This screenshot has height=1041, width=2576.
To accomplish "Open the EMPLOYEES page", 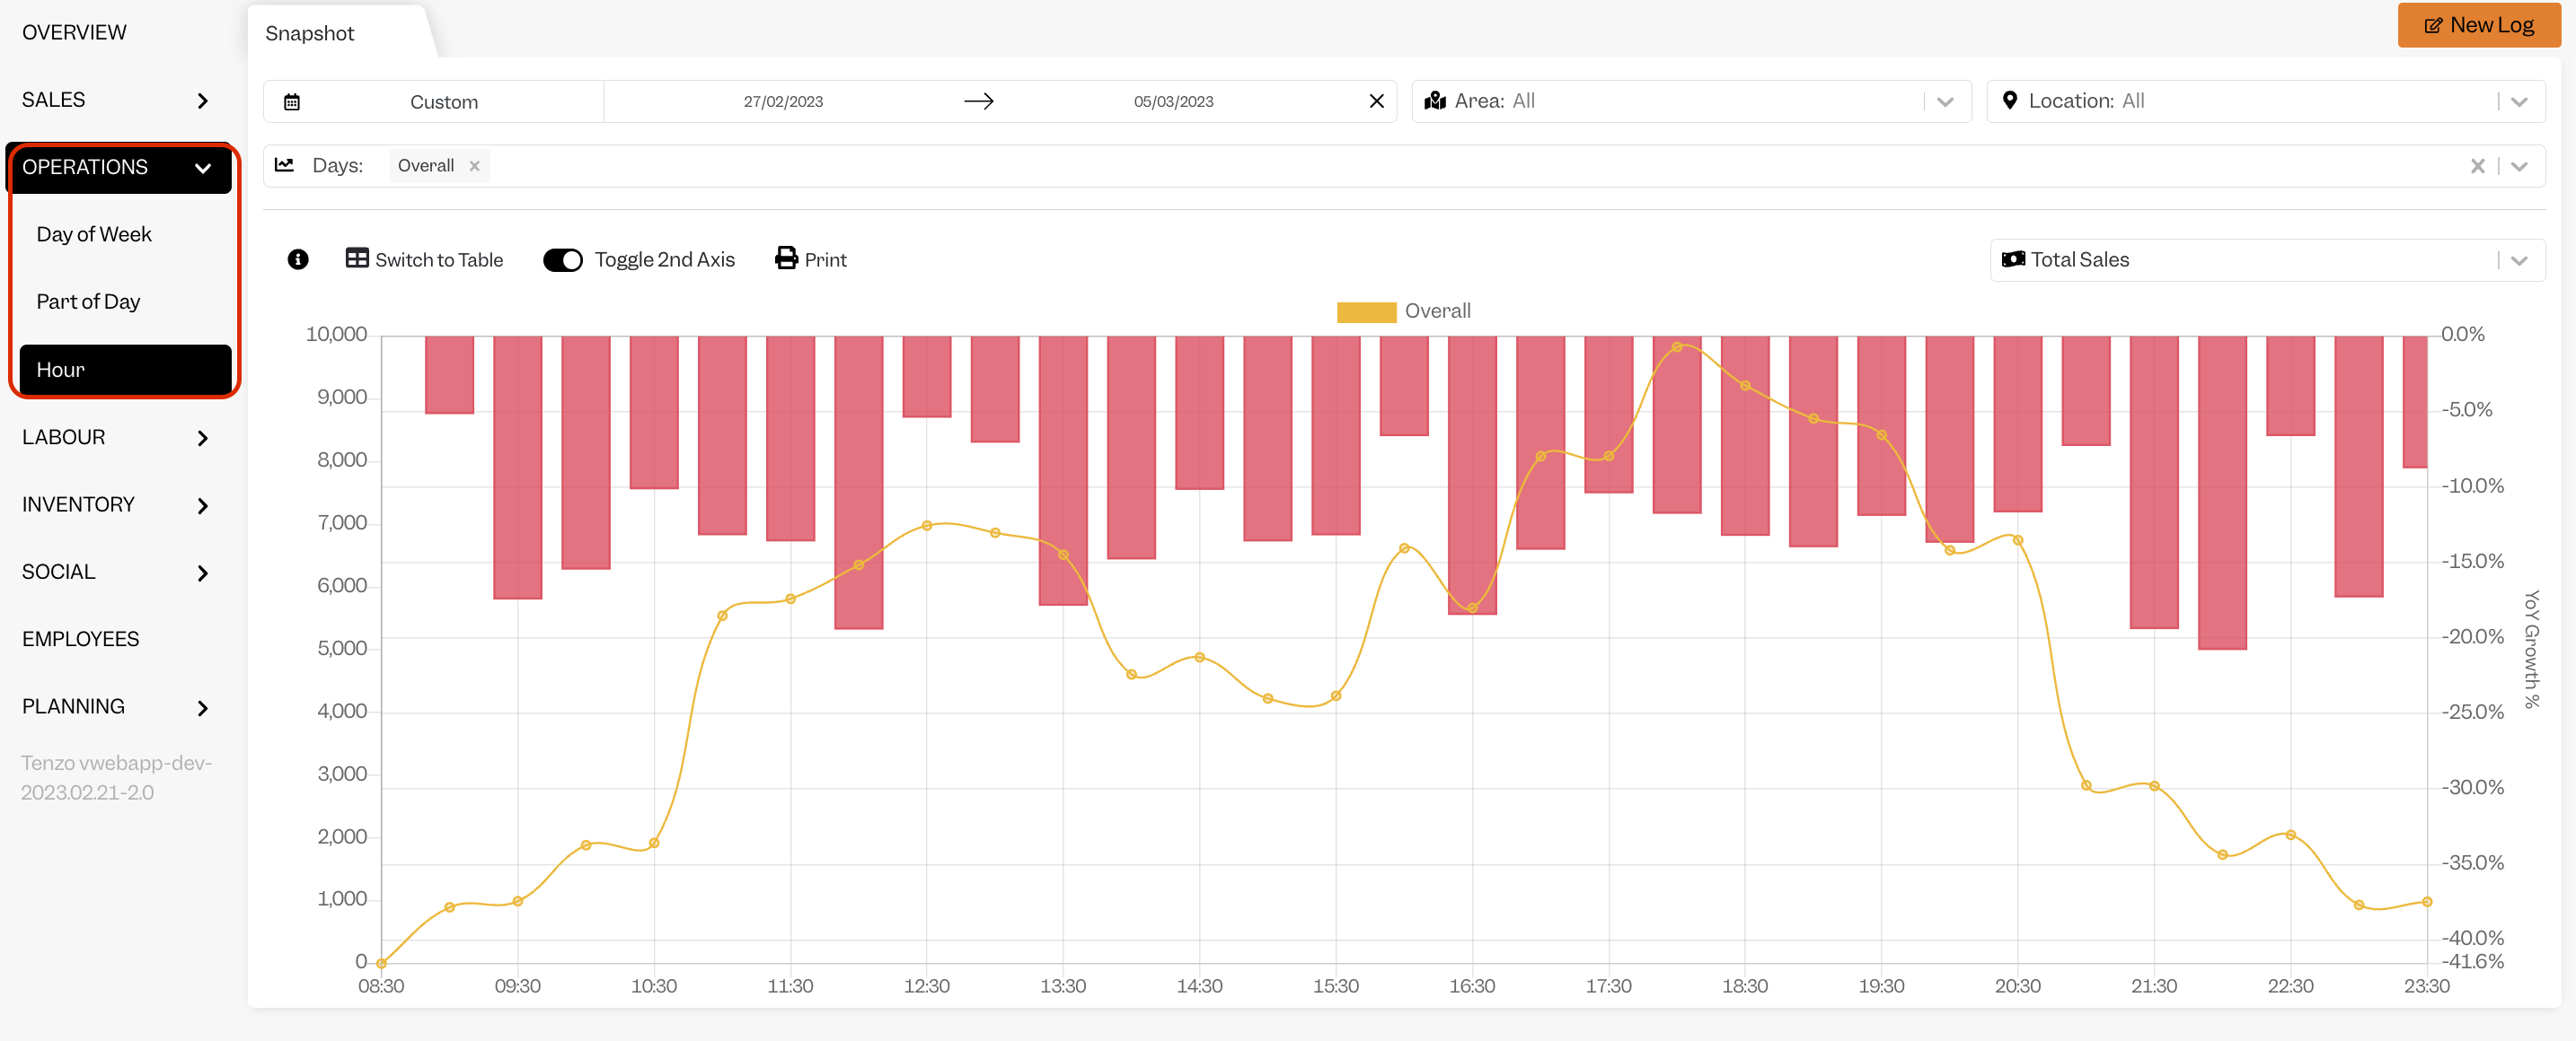I will pyautogui.click(x=81, y=638).
